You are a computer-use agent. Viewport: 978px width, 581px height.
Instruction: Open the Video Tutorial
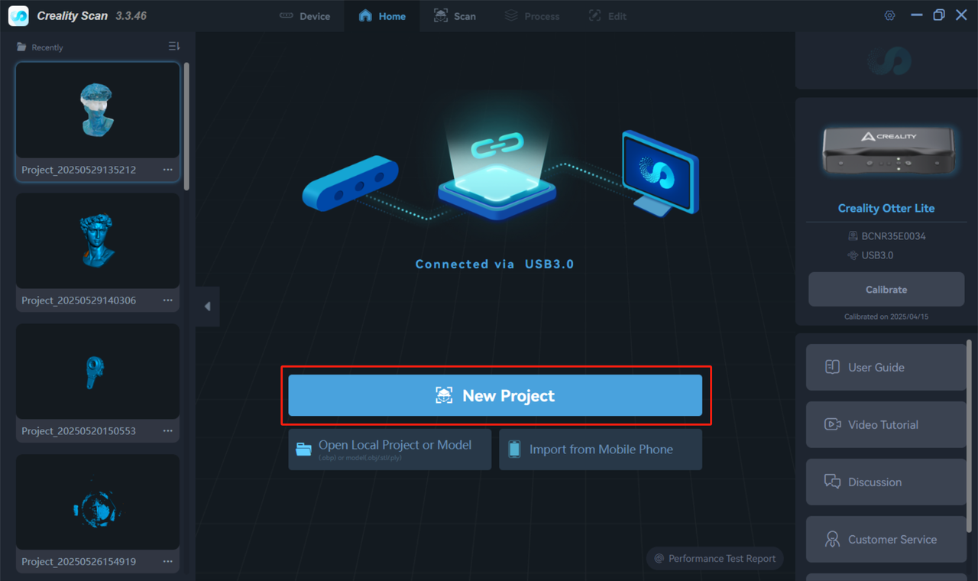886,425
